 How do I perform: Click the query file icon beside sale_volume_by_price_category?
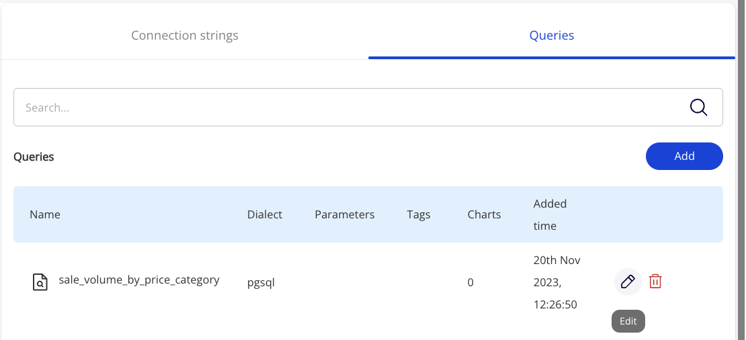(x=40, y=282)
